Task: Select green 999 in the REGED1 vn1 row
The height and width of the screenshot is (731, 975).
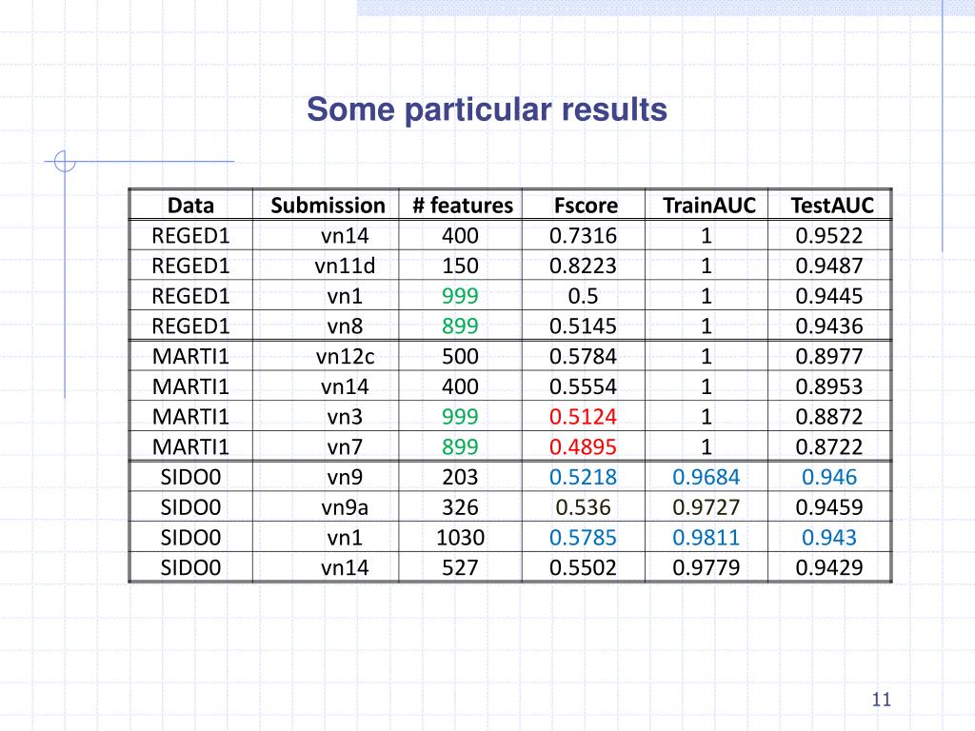Action: [x=460, y=296]
